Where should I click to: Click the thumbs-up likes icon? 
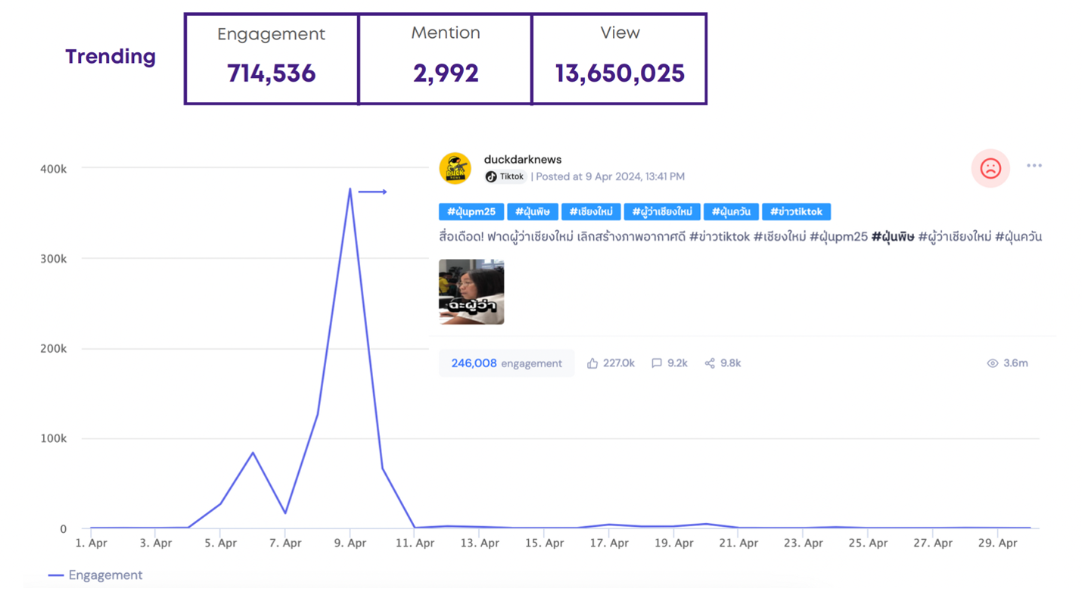click(592, 363)
